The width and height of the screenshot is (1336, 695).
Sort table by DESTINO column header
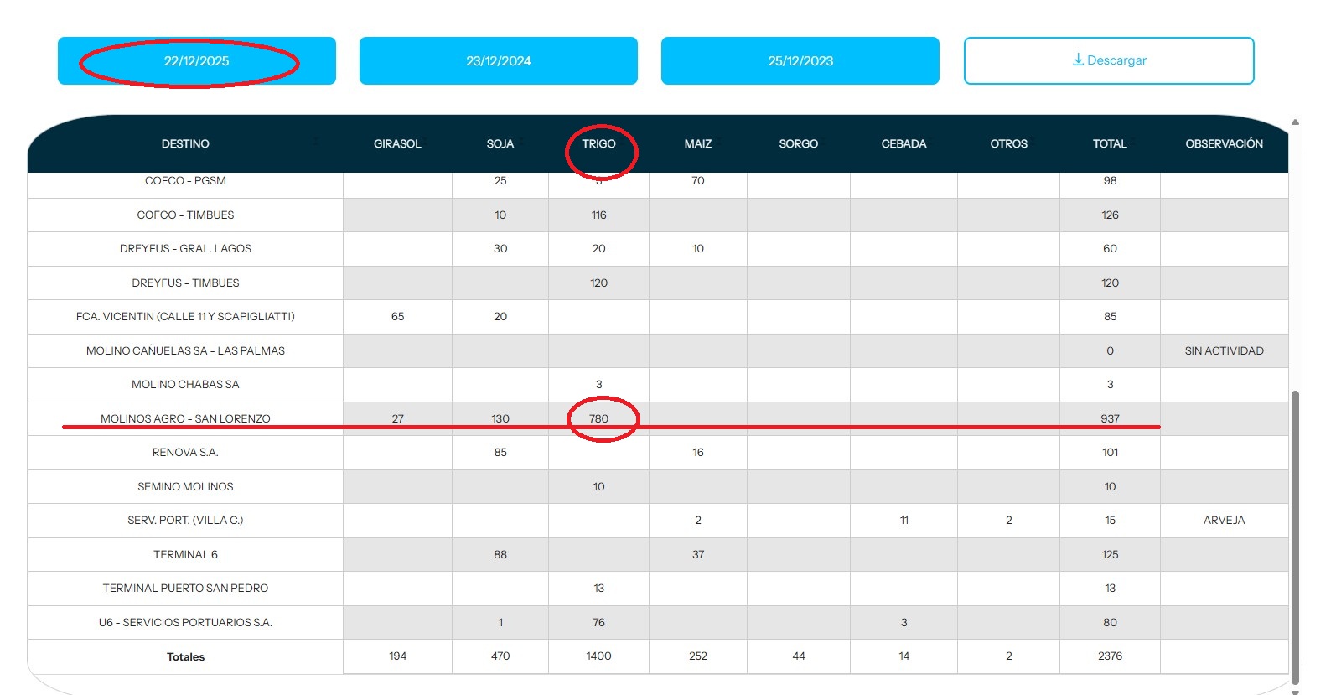pos(185,143)
